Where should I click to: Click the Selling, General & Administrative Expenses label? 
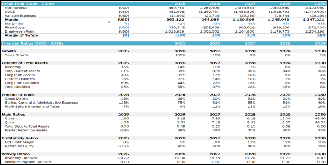[x=41, y=103]
